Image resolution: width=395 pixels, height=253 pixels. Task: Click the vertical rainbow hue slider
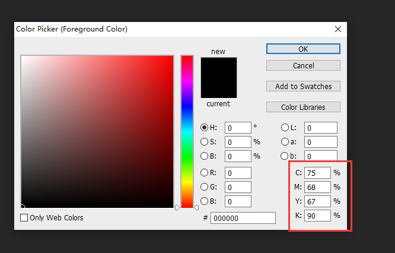click(x=187, y=131)
